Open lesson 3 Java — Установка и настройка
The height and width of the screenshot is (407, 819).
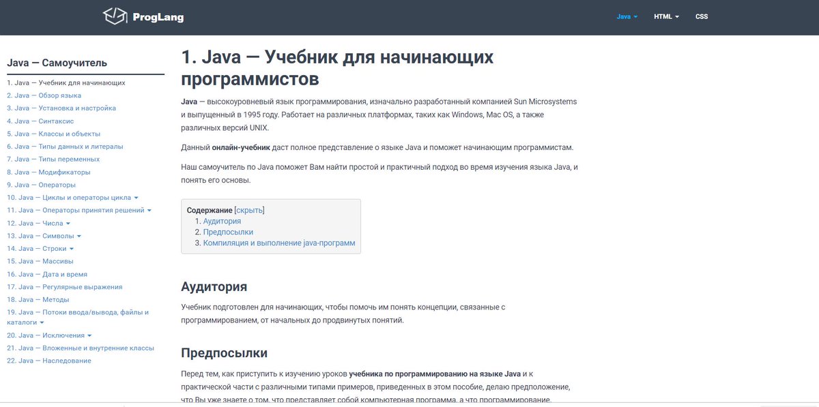[61, 108]
